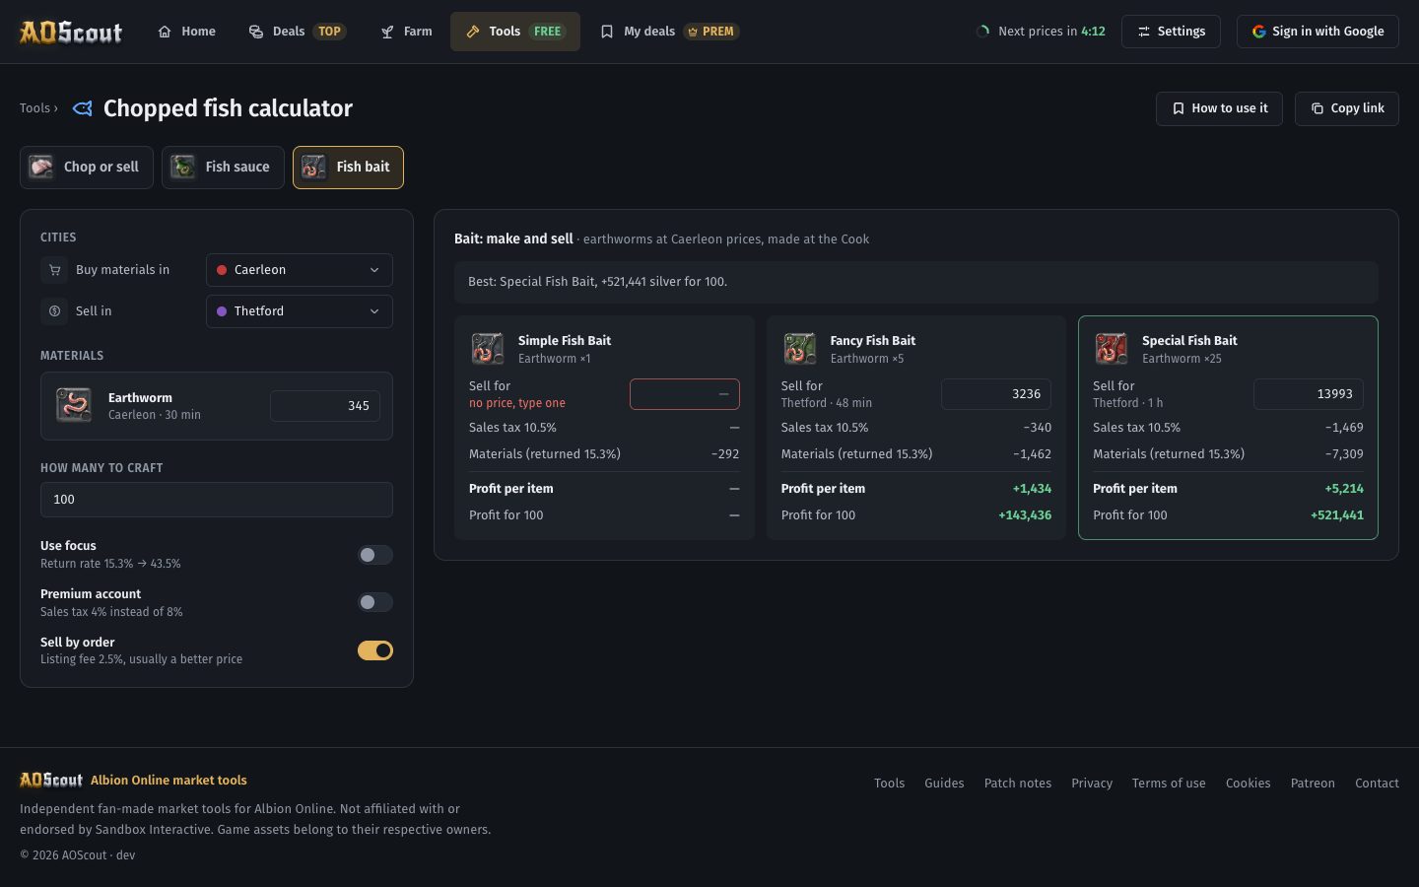
Task: Click the Fancy Fish Bait item icon
Action: point(800,349)
